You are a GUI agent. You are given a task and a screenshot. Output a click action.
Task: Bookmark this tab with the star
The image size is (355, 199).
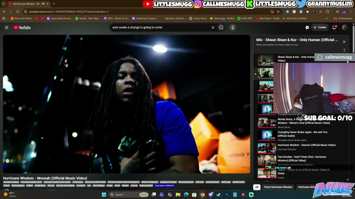278,12
